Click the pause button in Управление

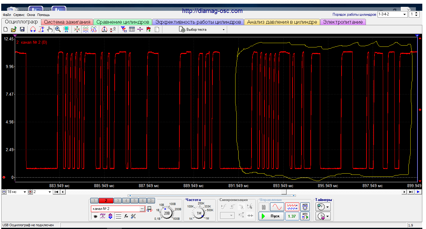264,207
